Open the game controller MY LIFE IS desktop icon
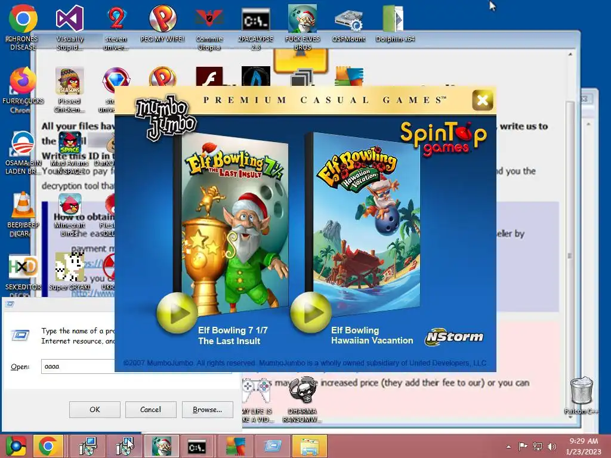This screenshot has height=458, width=611. 255,391
